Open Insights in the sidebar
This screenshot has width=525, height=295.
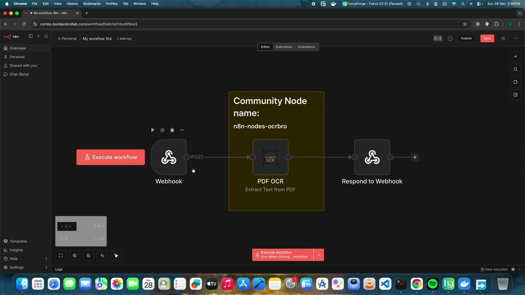(x=25, y=250)
